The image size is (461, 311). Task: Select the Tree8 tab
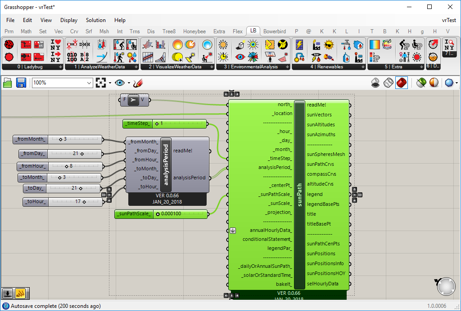(x=169, y=31)
